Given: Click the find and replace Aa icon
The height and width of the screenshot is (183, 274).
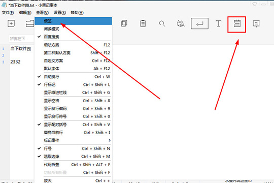Looking at the screenshot, I should point(181,23).
